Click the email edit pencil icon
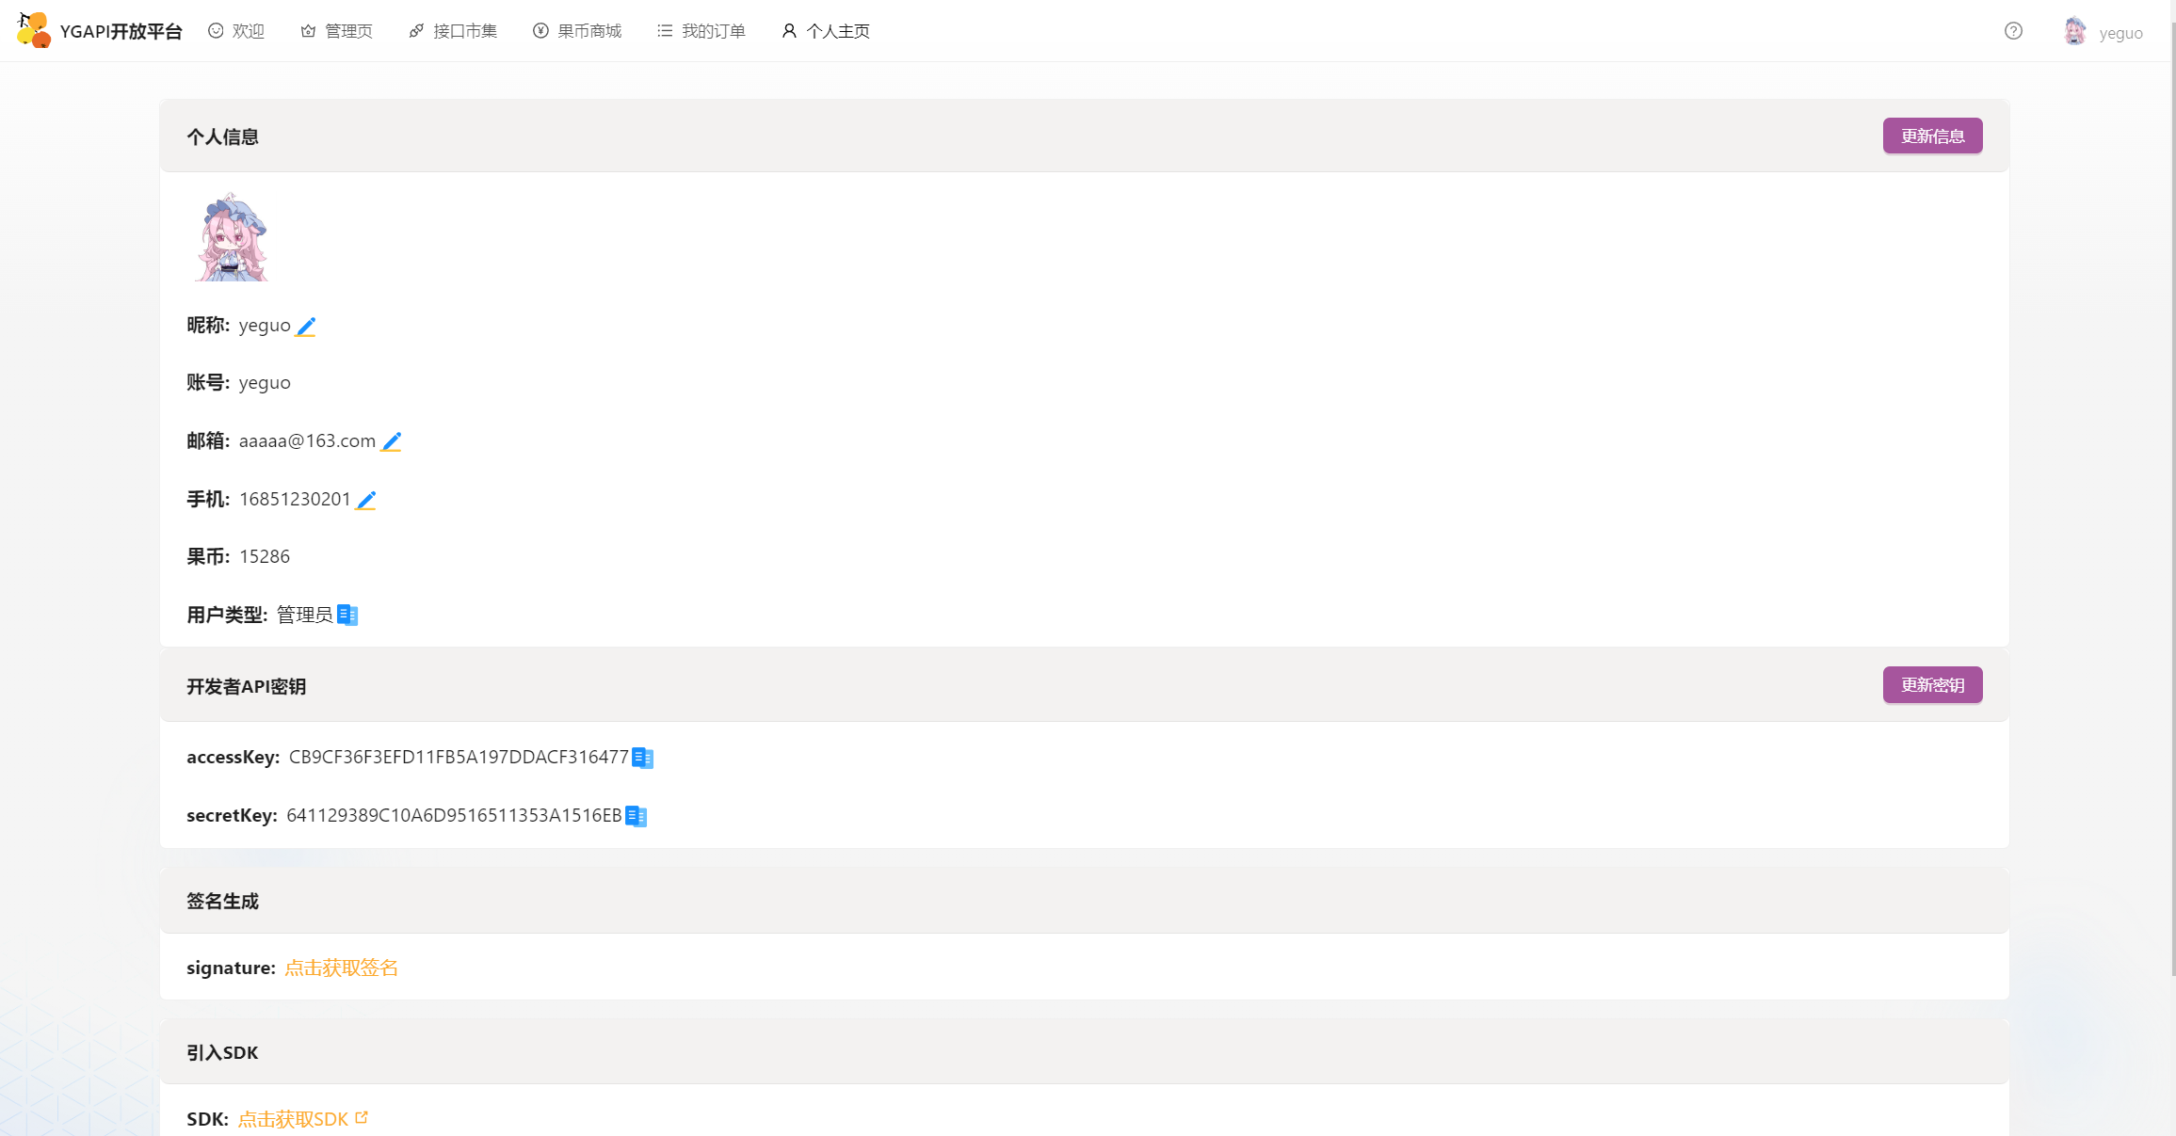2176x1136 pixels. click(x=391, y=441)
